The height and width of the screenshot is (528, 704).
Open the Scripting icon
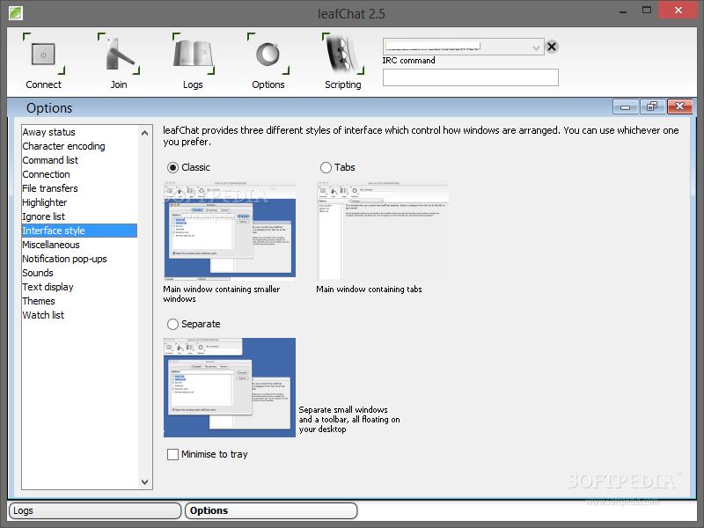[x=343, y=55]
